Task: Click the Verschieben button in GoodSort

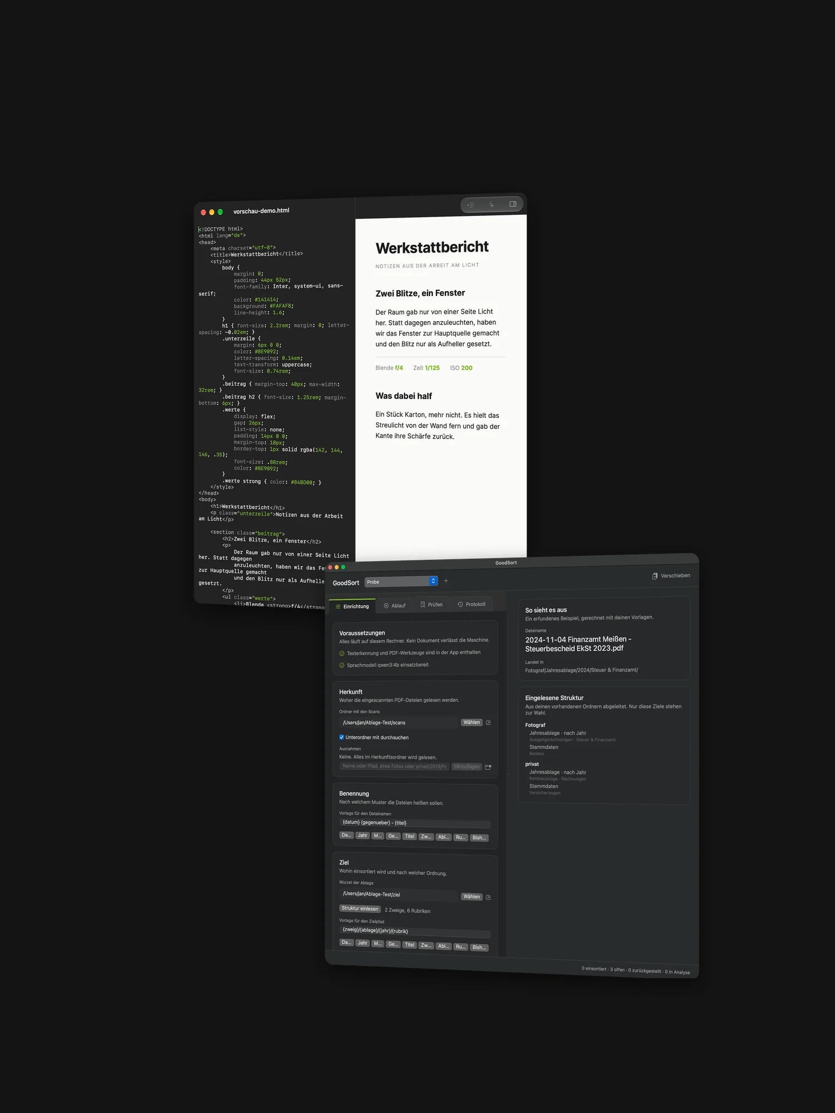Action: [x=671, y=576]
